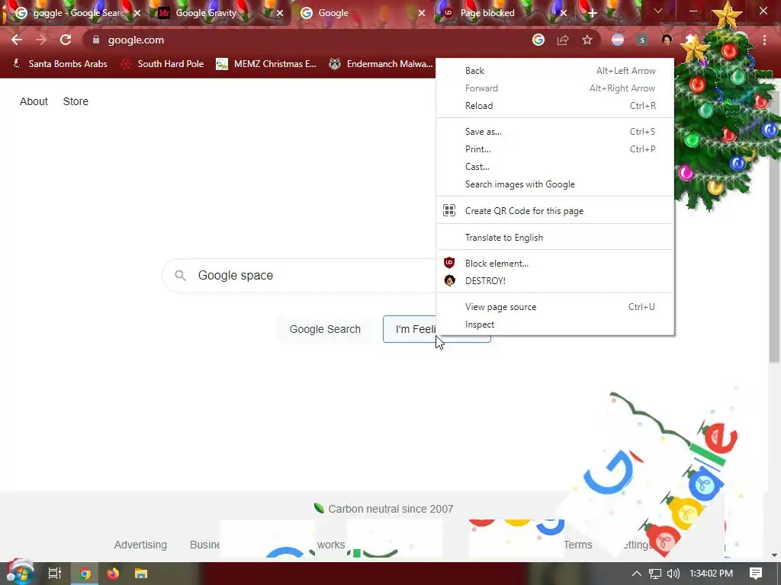
Task: Choose 'View page source'
Action: click(x=555, y=307)
